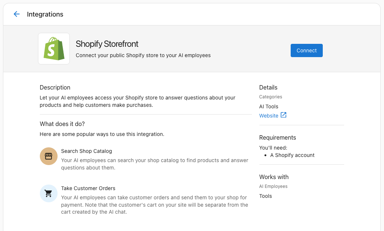Select the Tools label under Works with
384x231 pixels.
(265, 196)
